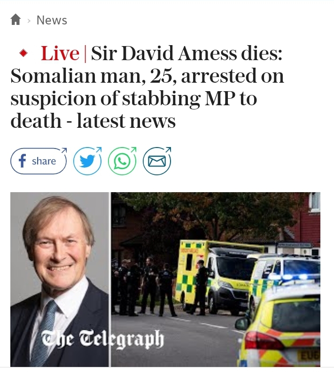Click the red Live diamond indicator

tap(23, 53)
